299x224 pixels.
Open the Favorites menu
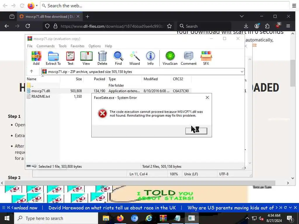click(77, 46)
